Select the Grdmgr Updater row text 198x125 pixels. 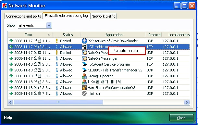click(x=100, y=76)
